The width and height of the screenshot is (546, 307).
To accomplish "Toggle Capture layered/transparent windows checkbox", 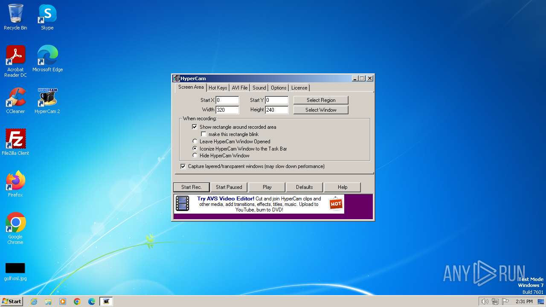I will [183, 166].
